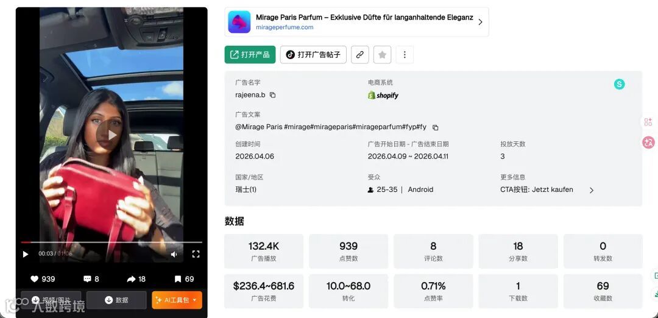
Task: Click the date range 2026.04.09 ~ 2026.04.11
Action: (408, 157)
